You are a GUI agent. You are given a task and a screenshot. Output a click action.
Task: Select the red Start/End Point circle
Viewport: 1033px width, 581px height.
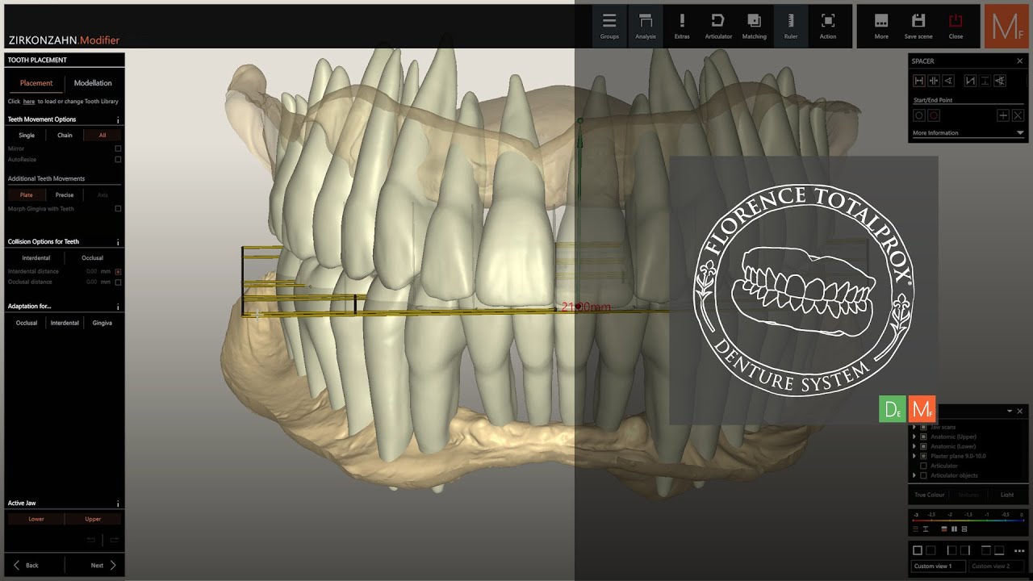[x=934, y=115]
